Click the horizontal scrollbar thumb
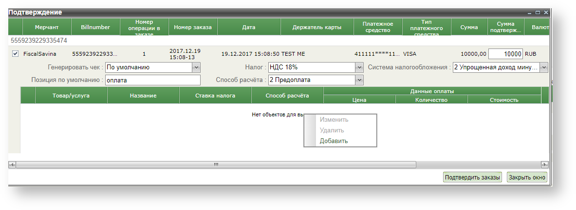 (x=216, y=165)
